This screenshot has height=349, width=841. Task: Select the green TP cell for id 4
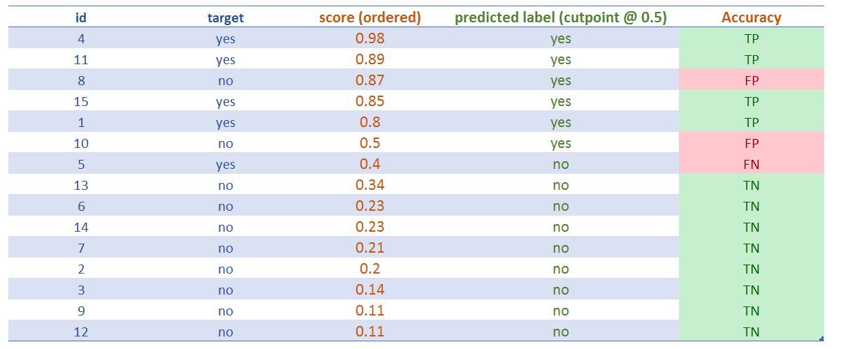[752, 38]
